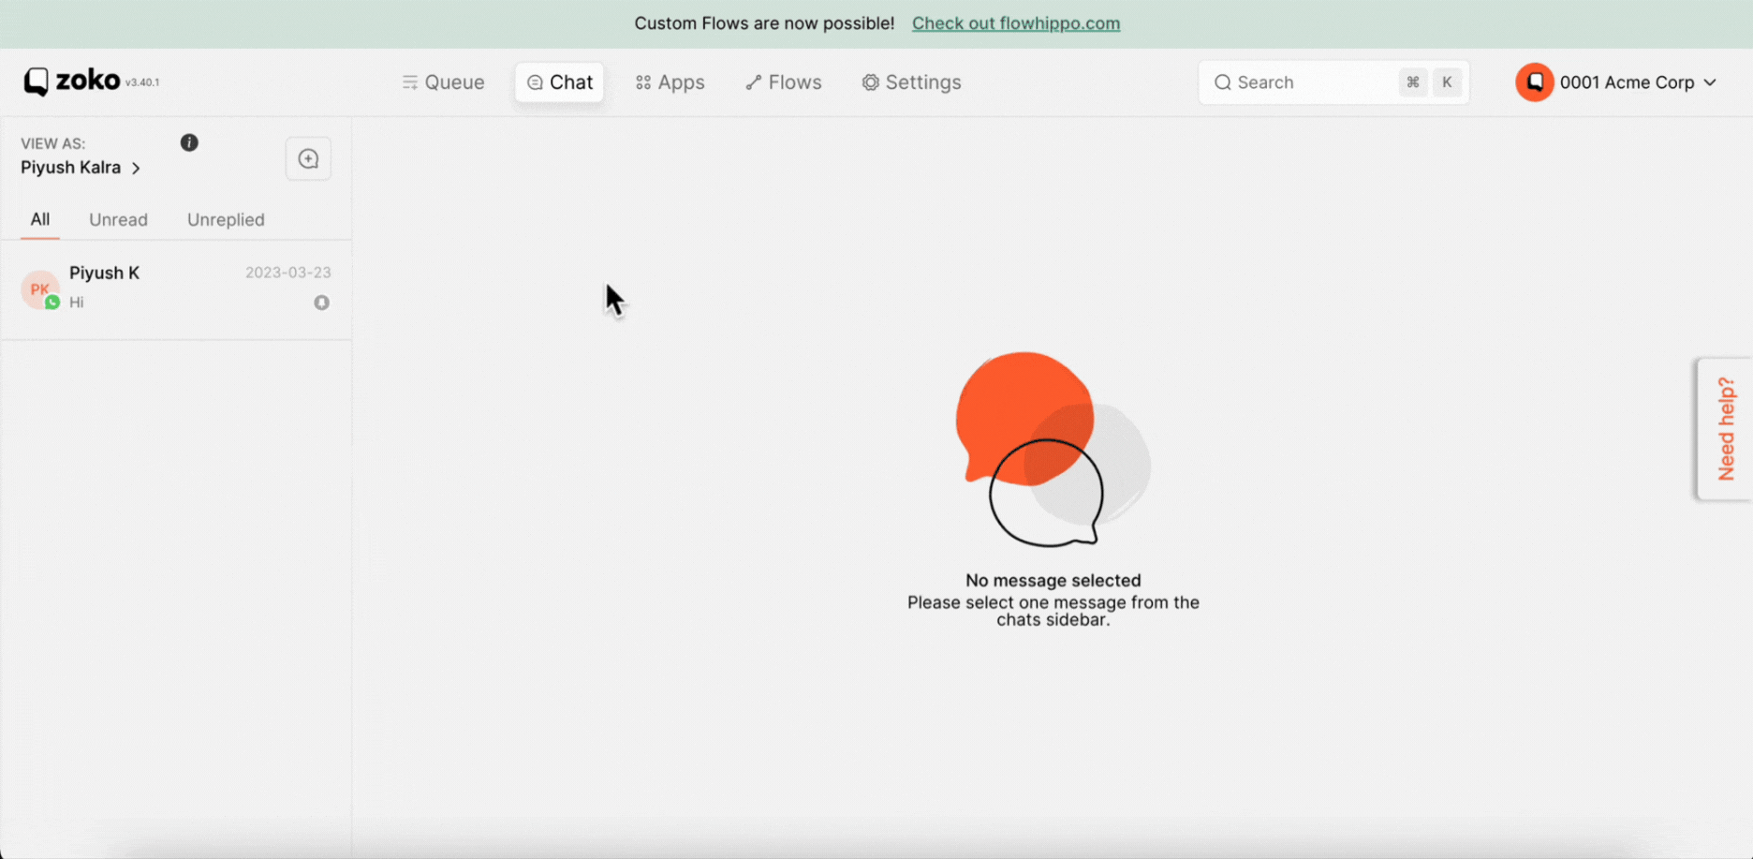Click the View As info icon
This screenshot has width=1753, height=859.
click(x=189, y=142)
